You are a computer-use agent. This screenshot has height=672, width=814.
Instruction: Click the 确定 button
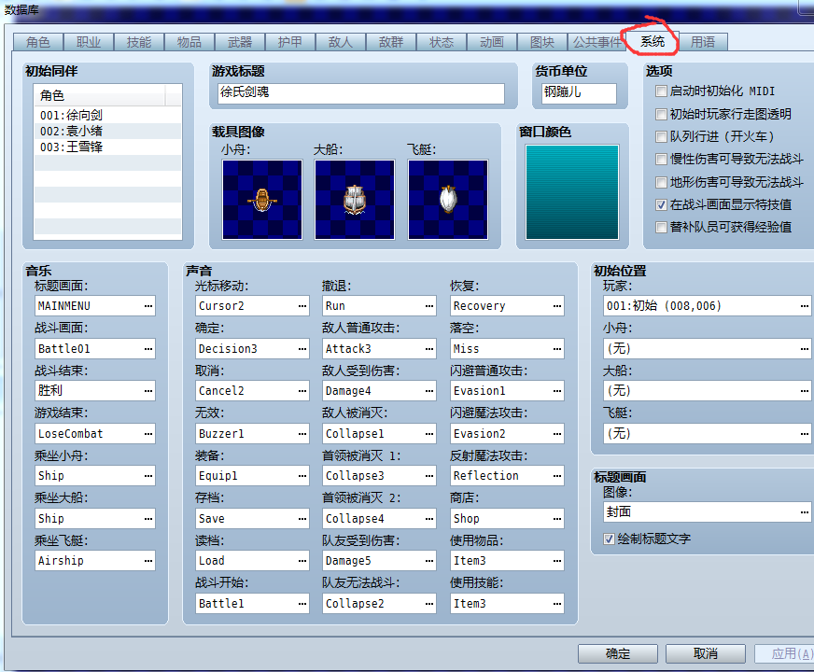pos(618,653)
